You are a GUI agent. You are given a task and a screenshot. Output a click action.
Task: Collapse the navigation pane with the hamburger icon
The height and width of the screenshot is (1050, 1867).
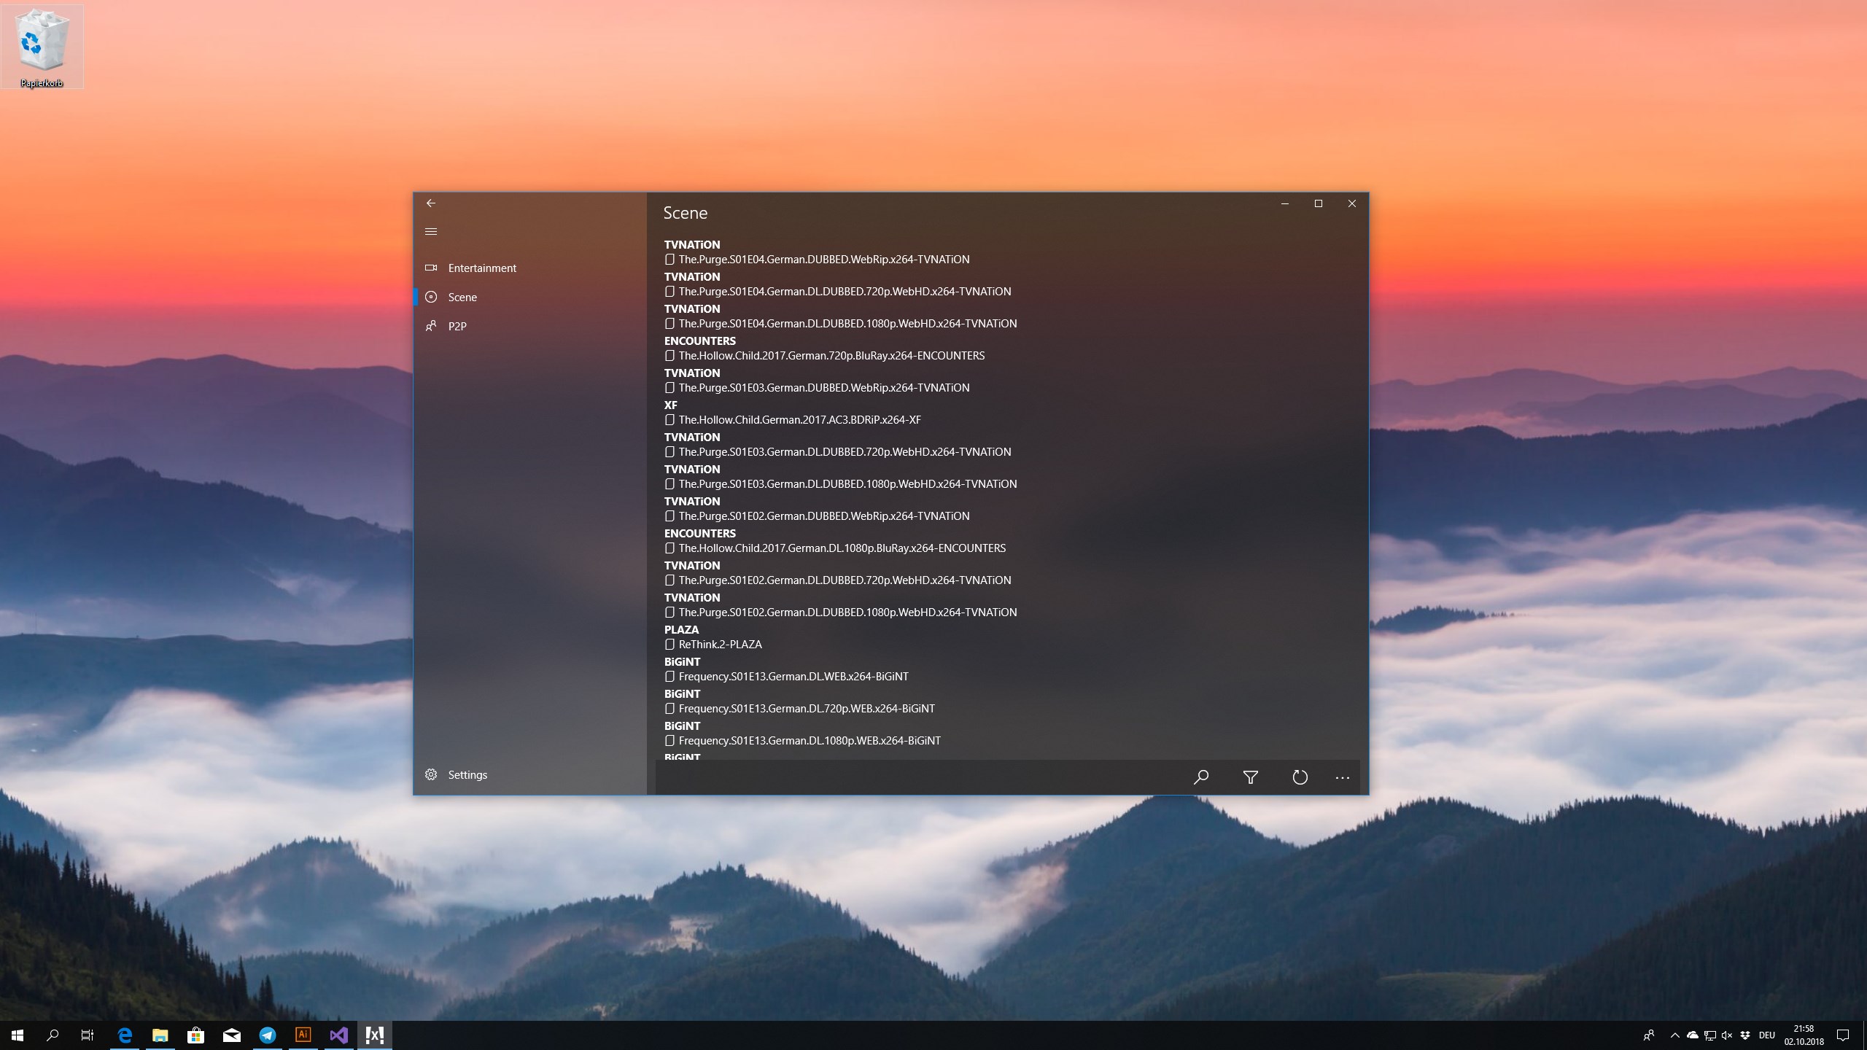[x=431, y=231]
